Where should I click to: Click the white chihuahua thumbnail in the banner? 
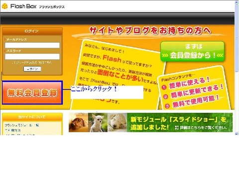tap(98, 122)
